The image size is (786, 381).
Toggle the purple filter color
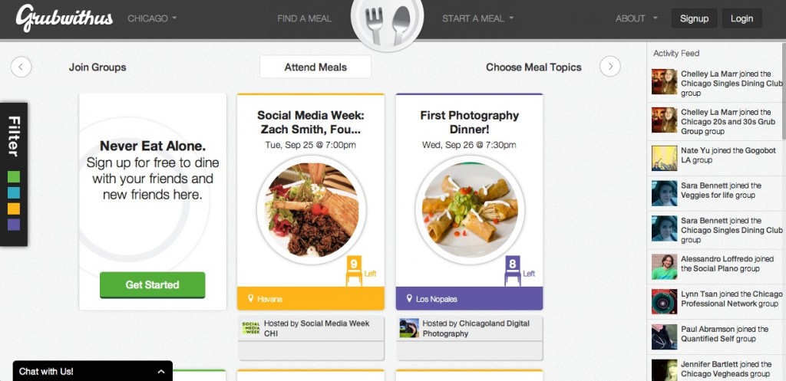[x=14, y=225]
